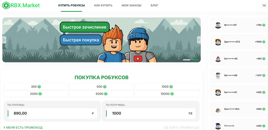Click Robux coin icon next to +1317
Viewport: 268px width, 130px height.
[x=264, y=75]
